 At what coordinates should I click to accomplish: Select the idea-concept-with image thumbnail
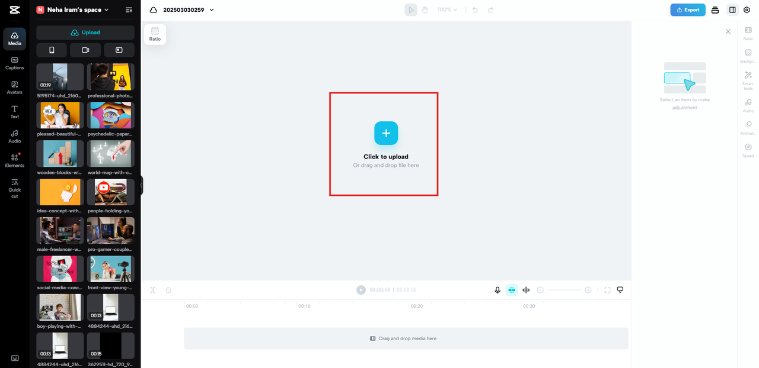60,192
